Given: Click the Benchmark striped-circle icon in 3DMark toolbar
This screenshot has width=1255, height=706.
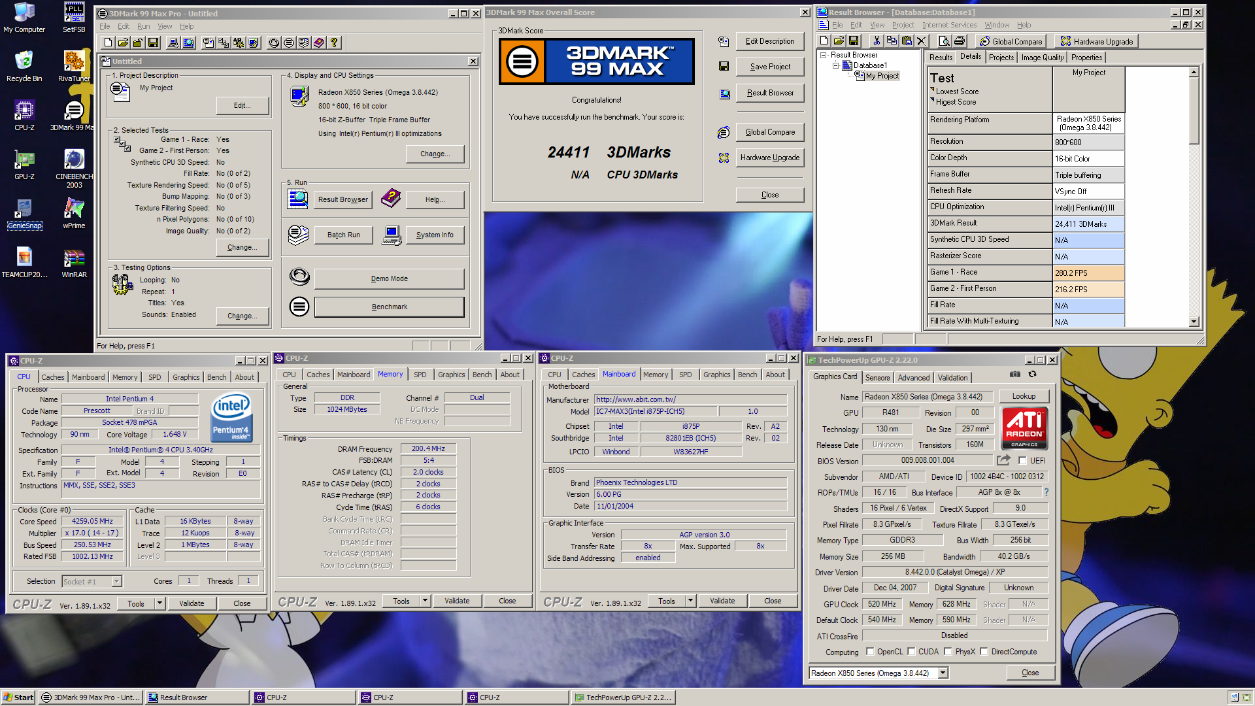Looking at the screenshot, I should 289,42.
